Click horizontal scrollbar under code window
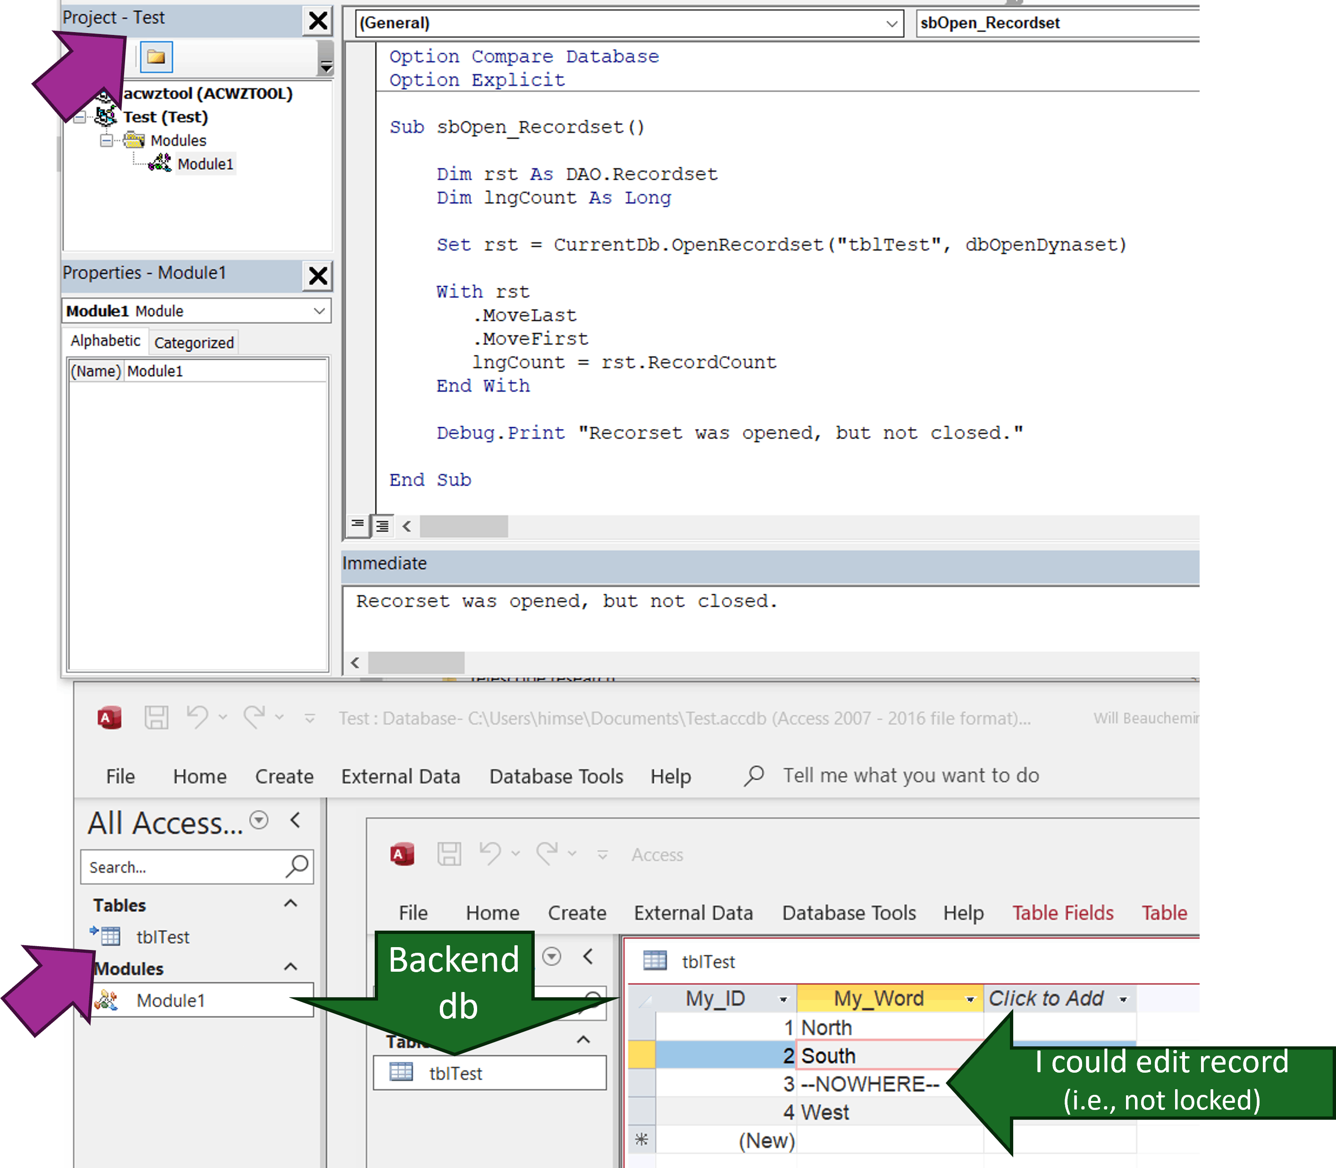The width and height of the screenshot is (1336, 1168). click(463, 526)
